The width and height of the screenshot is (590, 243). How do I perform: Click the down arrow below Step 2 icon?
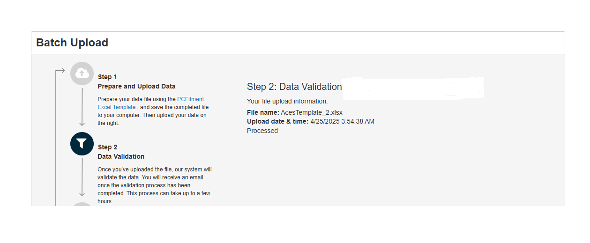[x=82, y=177]
